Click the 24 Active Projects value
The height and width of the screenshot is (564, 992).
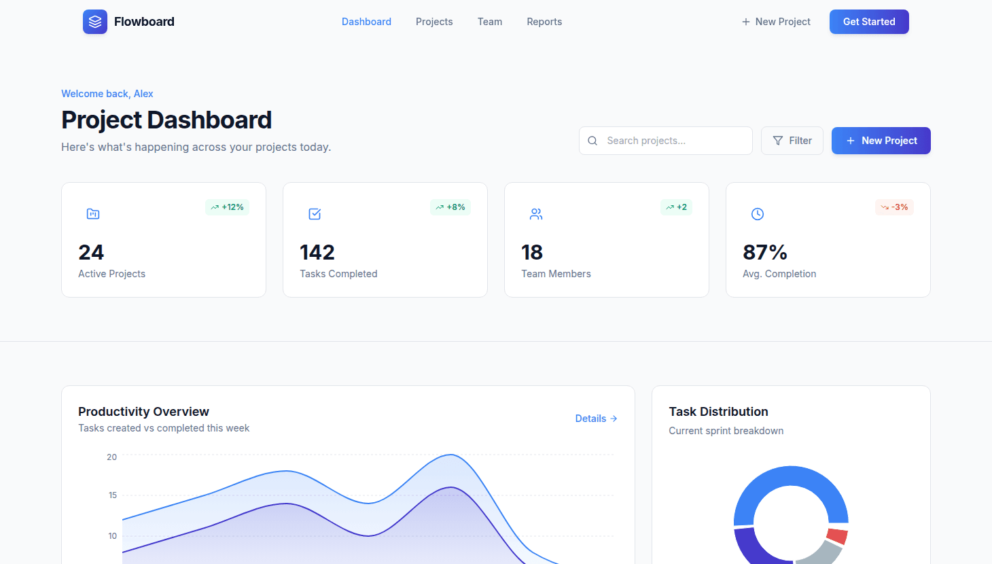point(91,252)
